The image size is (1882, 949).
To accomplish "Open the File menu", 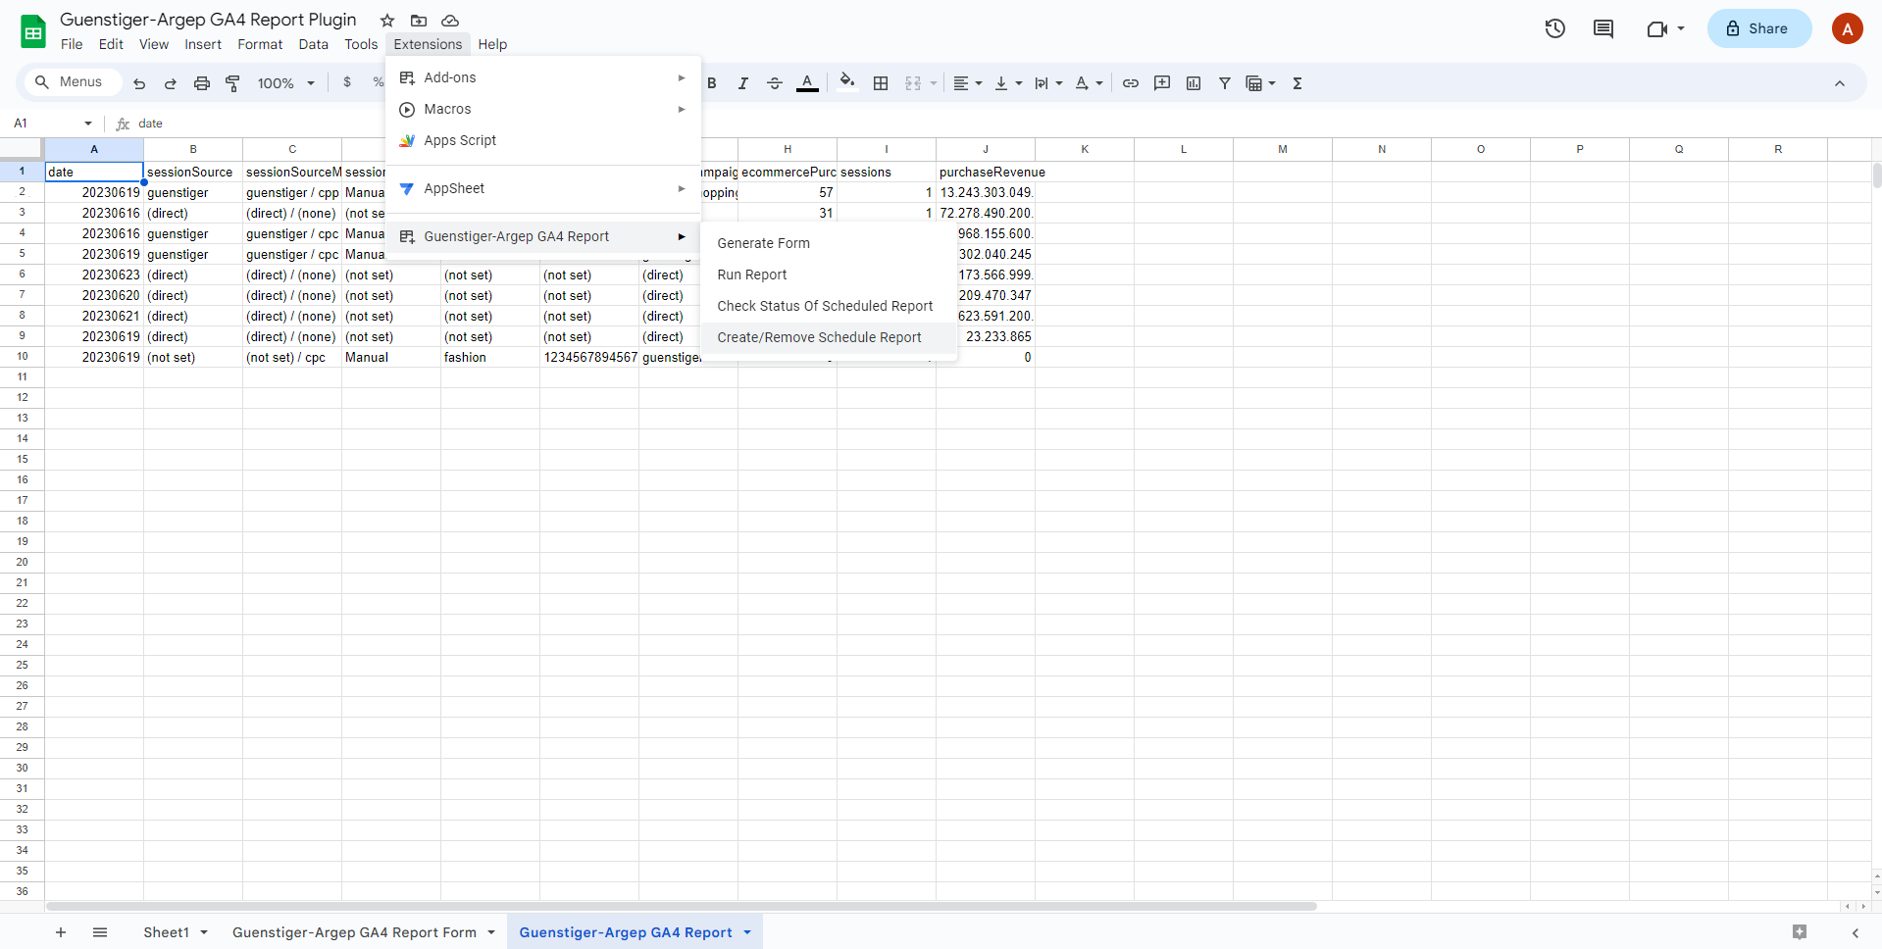I will tap(72, 44).
